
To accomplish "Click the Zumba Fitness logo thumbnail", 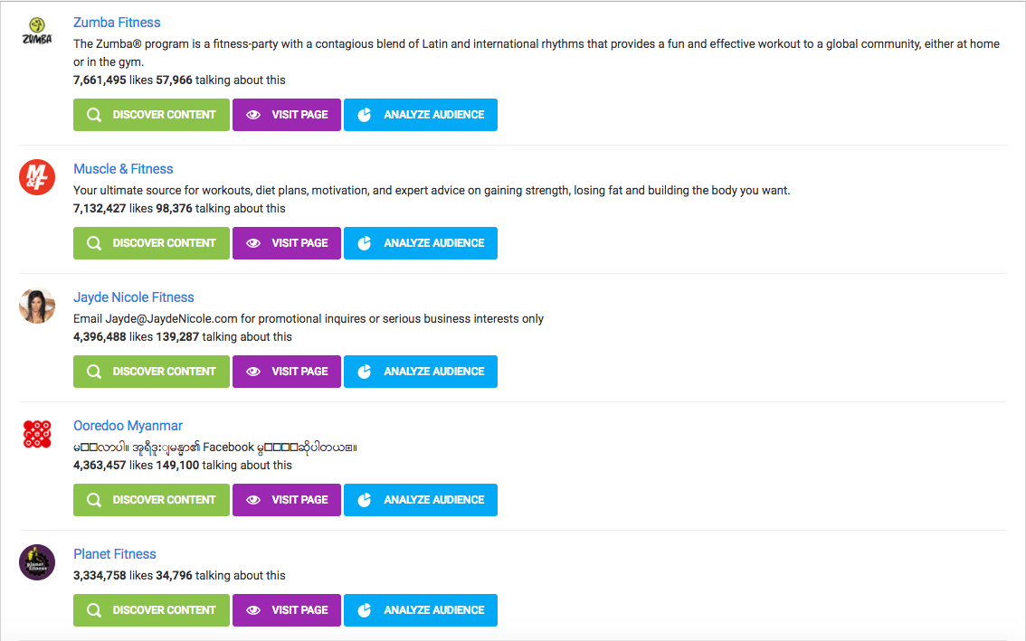I will click(36, 32).
